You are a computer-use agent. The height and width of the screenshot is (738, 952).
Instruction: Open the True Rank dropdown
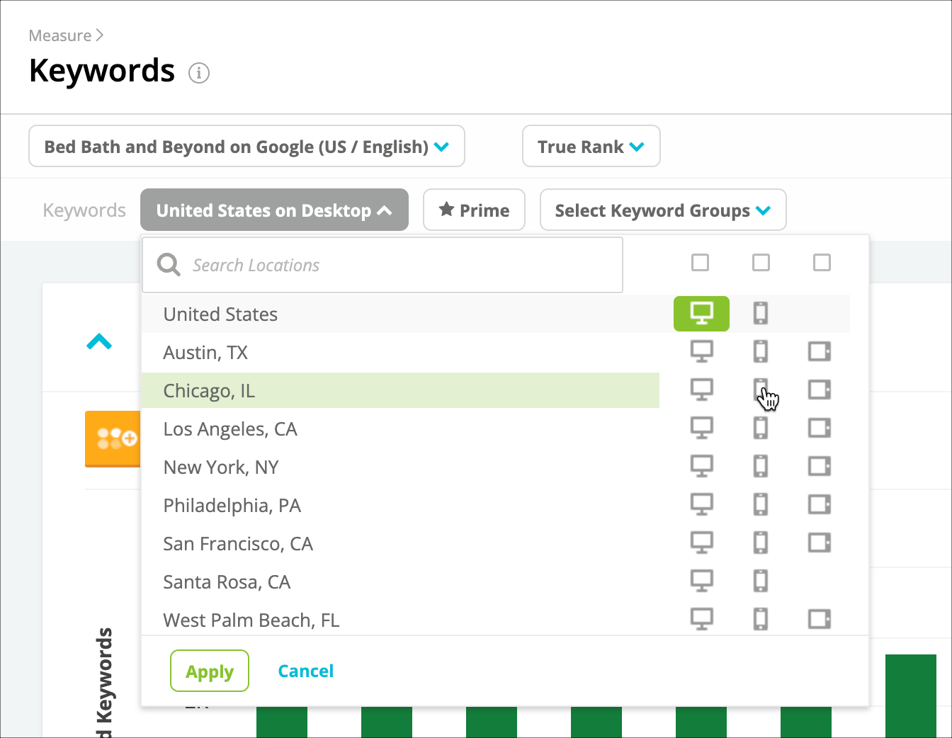pos(591,146)
